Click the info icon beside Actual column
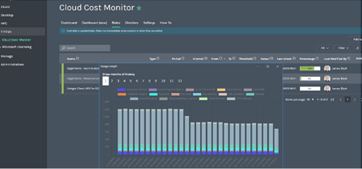The height and width of the screenshot is (169, 362). click(272, 58)
